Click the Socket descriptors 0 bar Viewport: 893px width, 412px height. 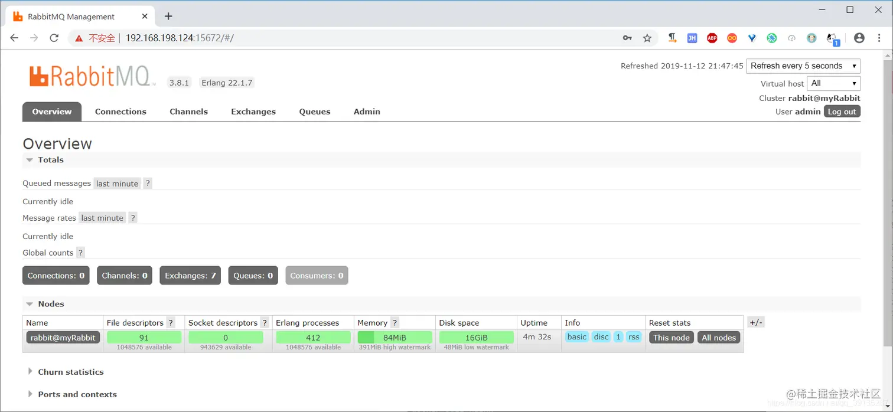pyautogui.click(x=226, y=338)
